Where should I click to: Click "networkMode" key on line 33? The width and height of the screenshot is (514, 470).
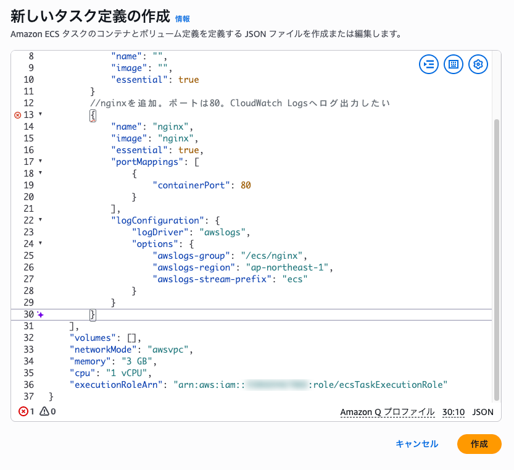coord(103,350)
